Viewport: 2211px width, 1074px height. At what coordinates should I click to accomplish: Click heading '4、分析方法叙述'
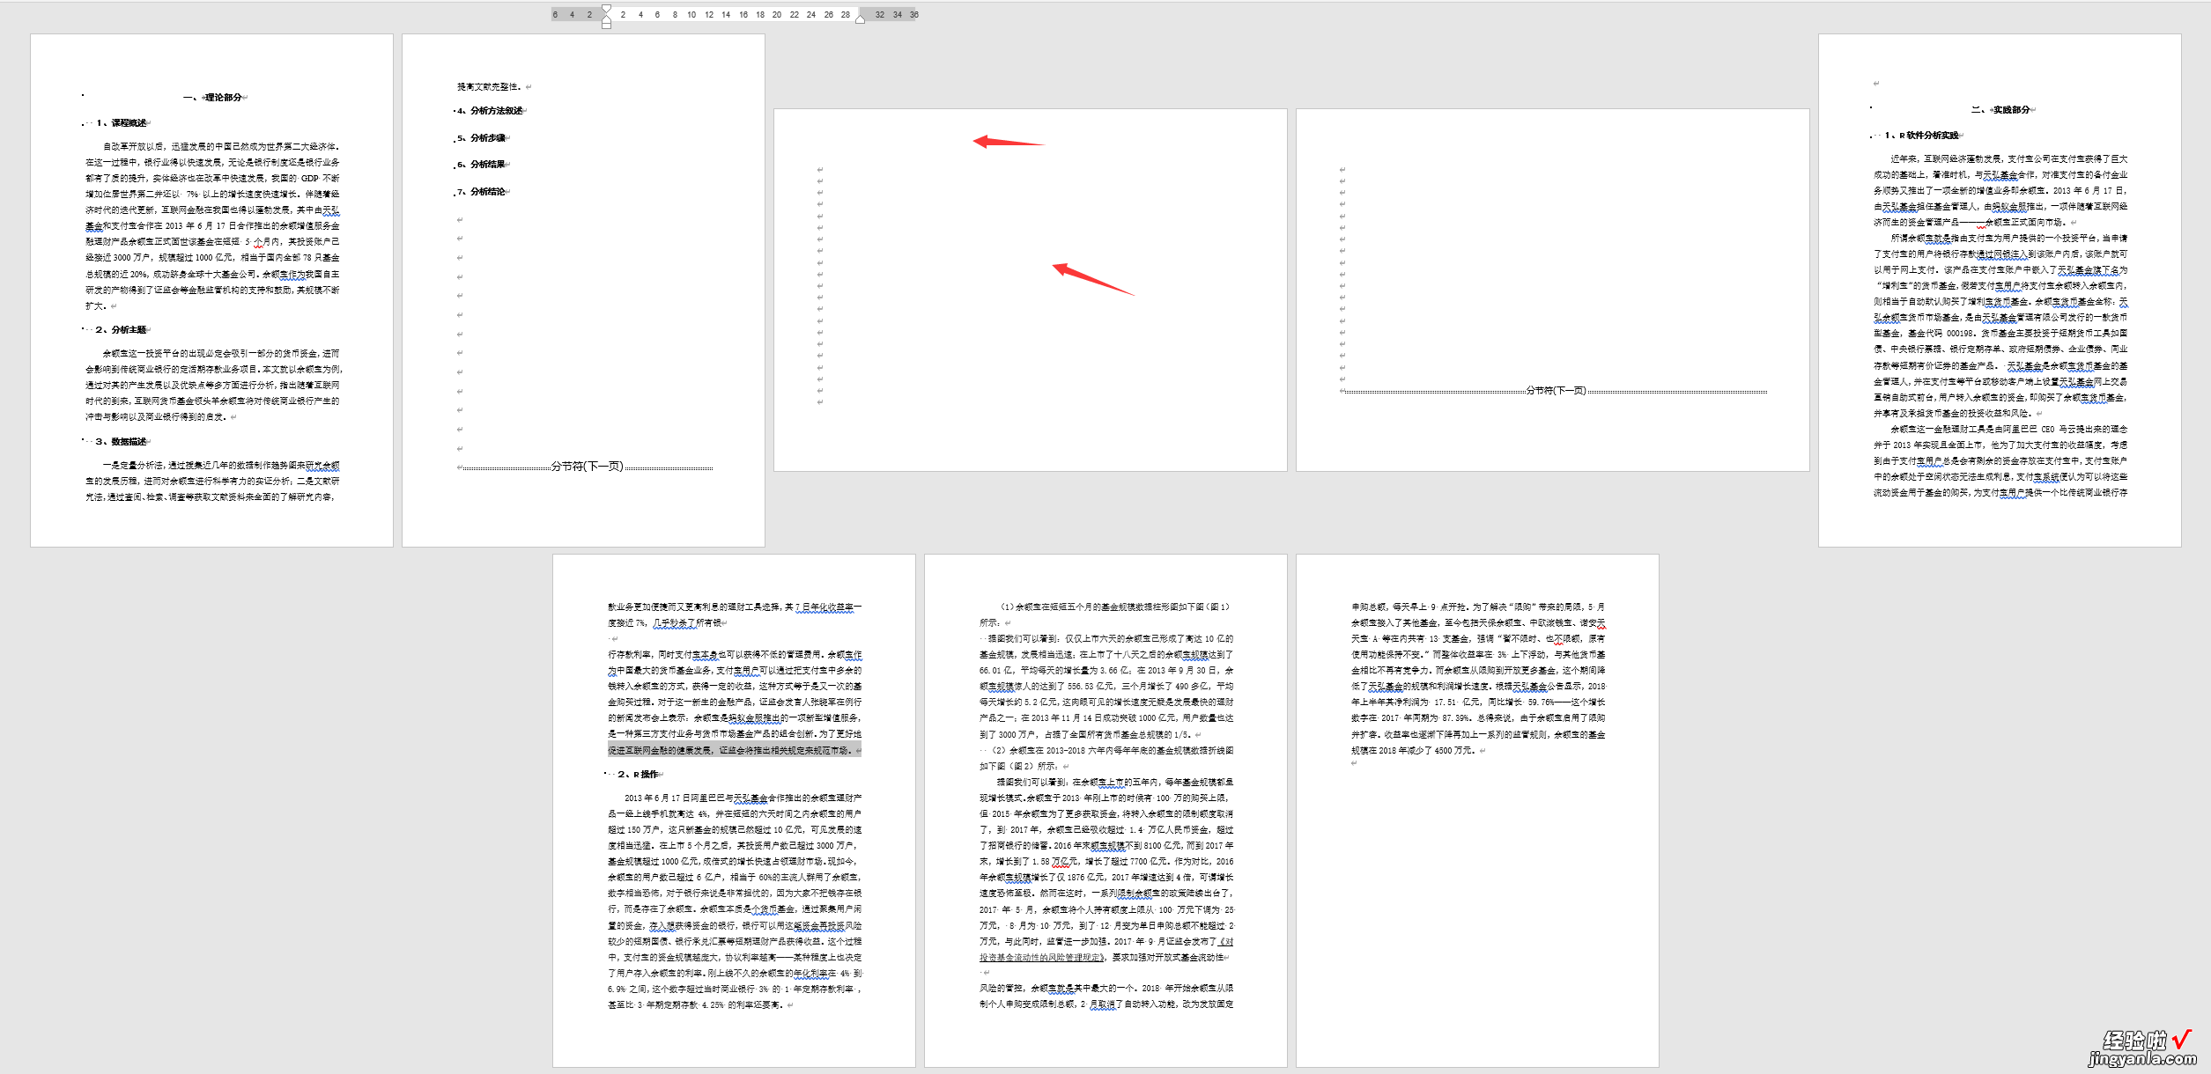pos(491,111)
